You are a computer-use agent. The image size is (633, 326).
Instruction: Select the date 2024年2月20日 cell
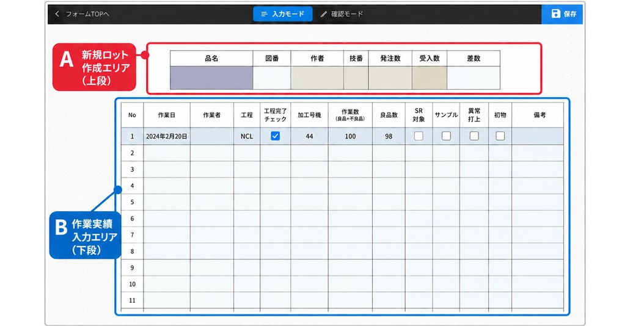167,136
